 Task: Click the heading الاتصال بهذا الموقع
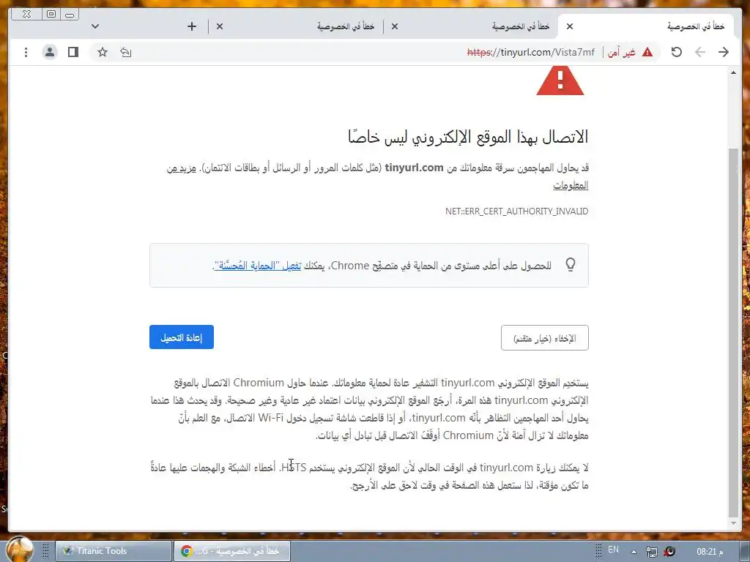(x=468, y=137)
